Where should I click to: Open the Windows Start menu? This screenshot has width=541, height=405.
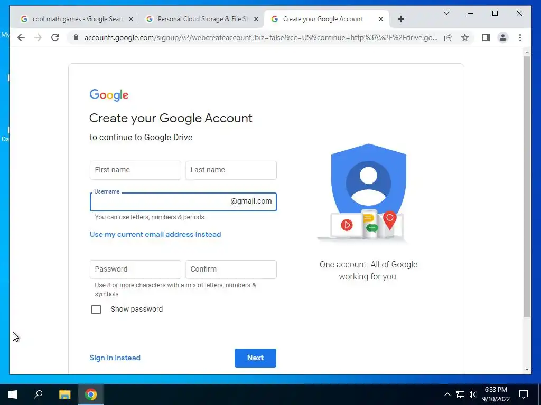coord(13,394)
